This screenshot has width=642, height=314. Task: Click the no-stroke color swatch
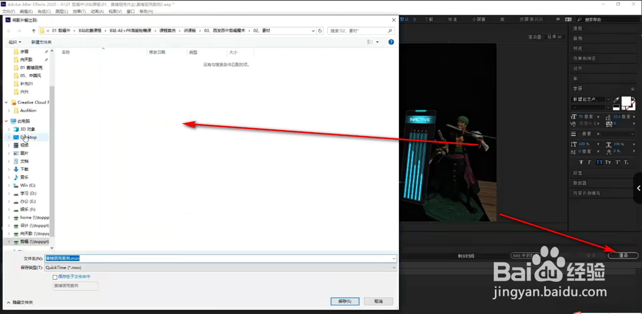tap(624, 108)
